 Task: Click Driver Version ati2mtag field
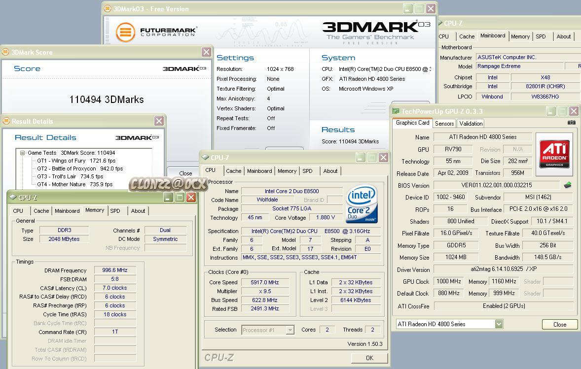(504, 269)
